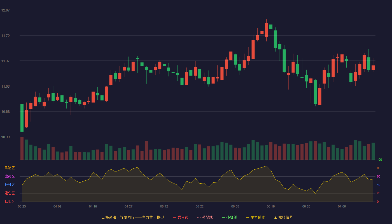Screen dimensions: 392x224
Task: Toggle the 强撑线 legend series
Action: click(230, 217)
